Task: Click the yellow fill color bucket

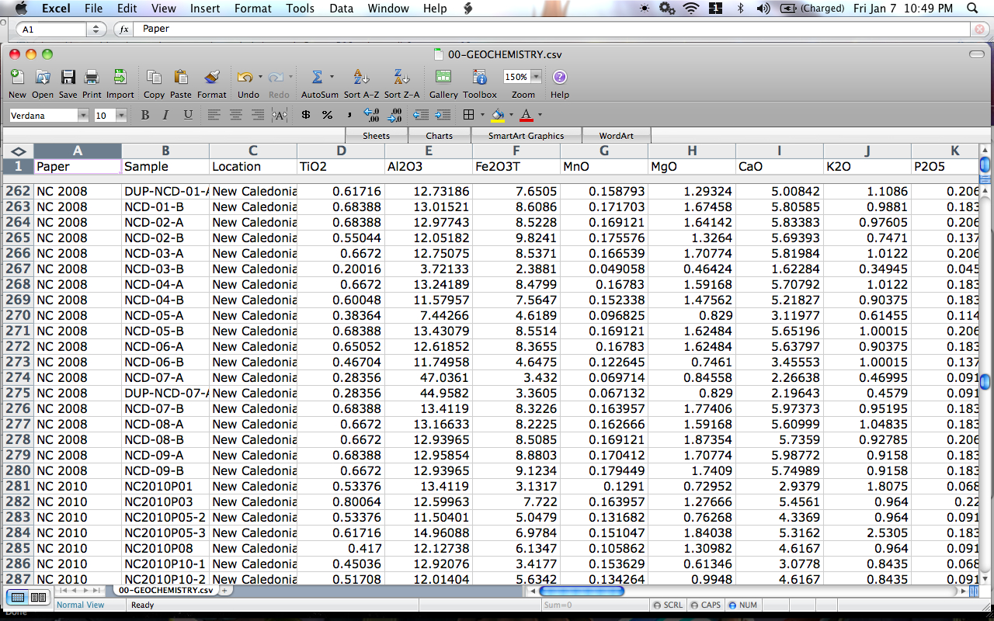Action: pos(498,116)
